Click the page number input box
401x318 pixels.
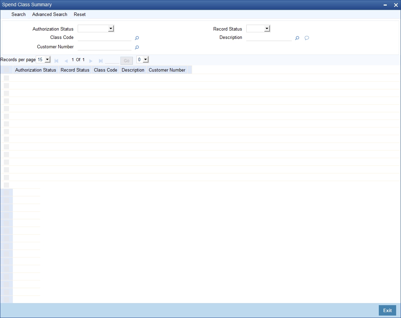click(112, 60)
